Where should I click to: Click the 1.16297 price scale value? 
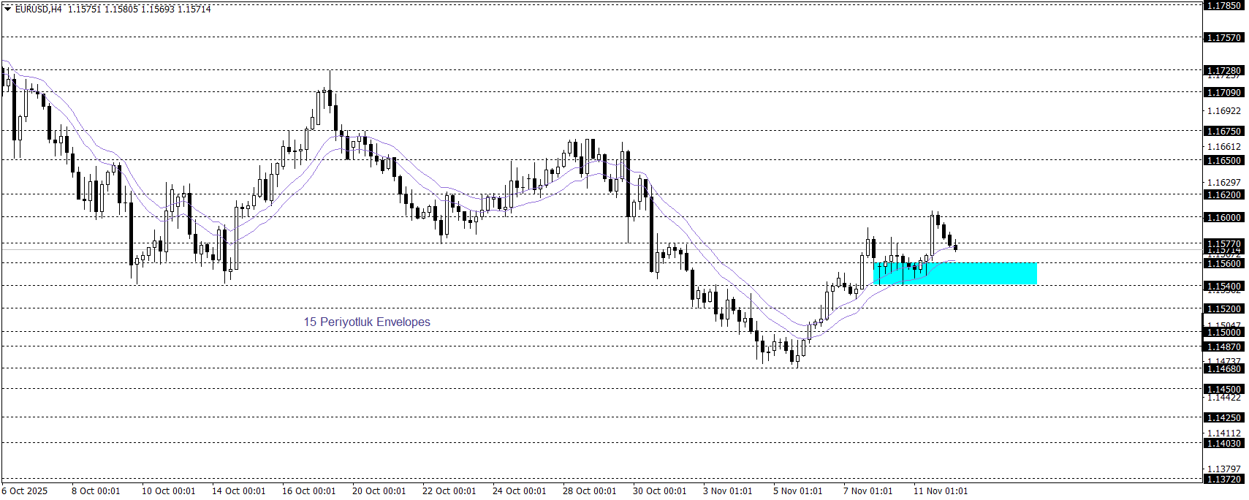click(1223, 183)
